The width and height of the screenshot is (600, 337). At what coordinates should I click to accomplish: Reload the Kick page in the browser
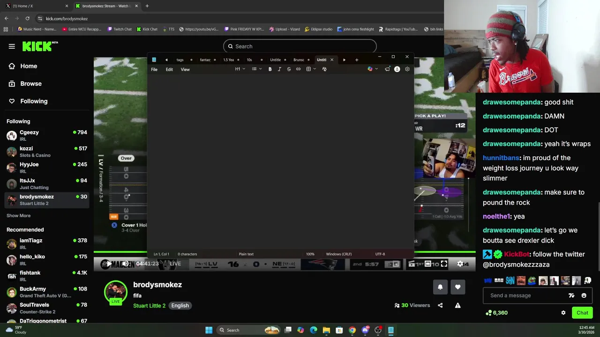28,19
